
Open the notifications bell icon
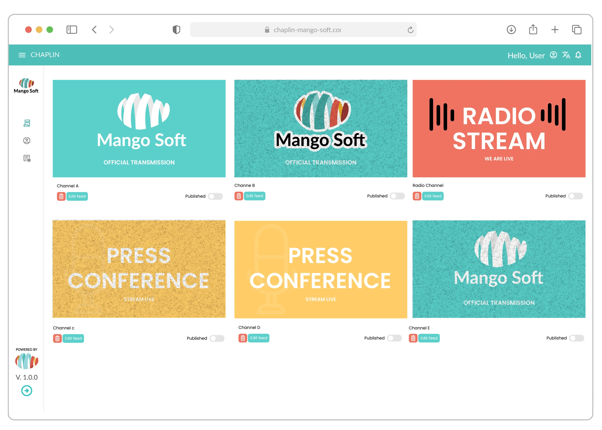coord(578,55)
